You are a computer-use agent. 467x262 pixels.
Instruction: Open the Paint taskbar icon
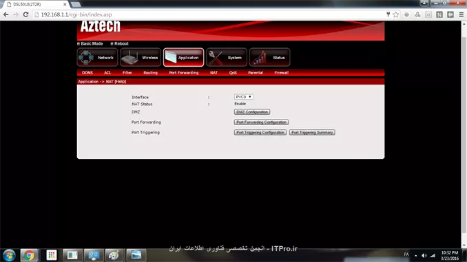[x=113, y=255]
